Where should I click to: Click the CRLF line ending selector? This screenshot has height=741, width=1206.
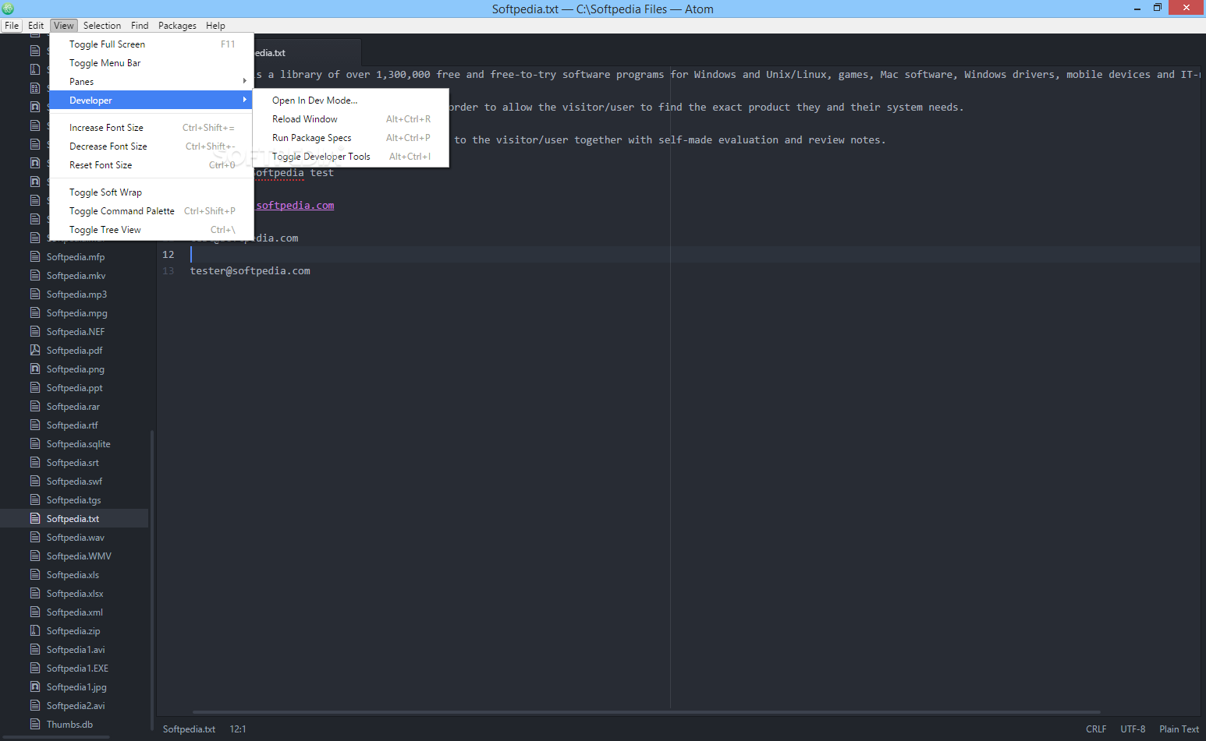click(1096, 729)
